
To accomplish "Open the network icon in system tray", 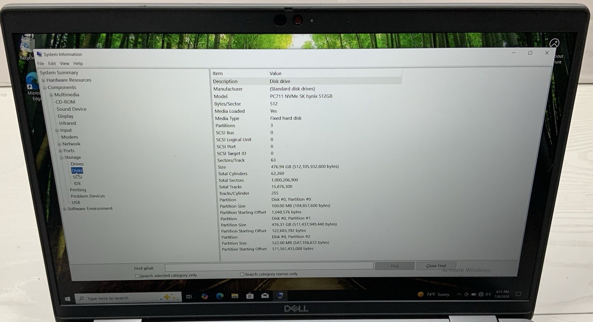I will point(481,294).
